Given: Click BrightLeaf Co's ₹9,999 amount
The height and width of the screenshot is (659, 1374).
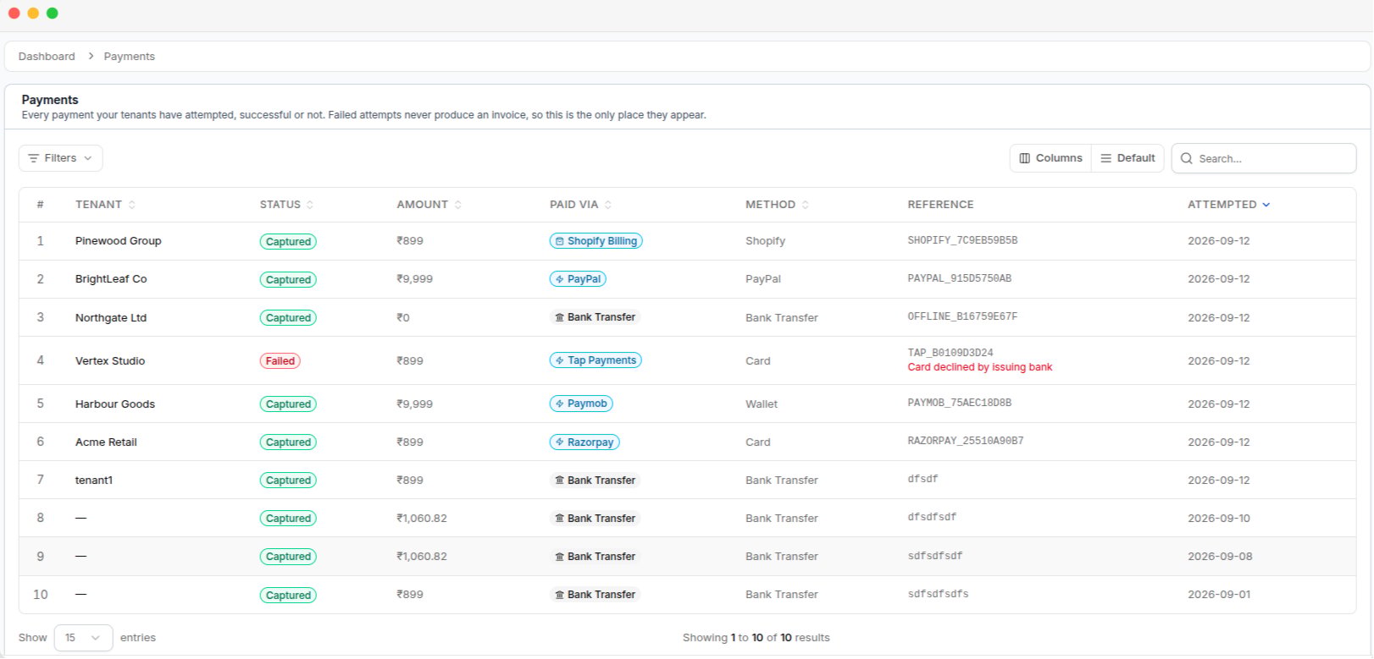Looking at the screenshot, I should pyautogui.click(x=415, y=279).
